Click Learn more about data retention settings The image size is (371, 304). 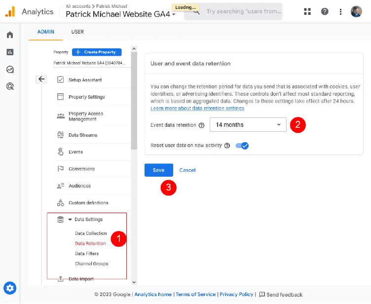click(197, 108)
